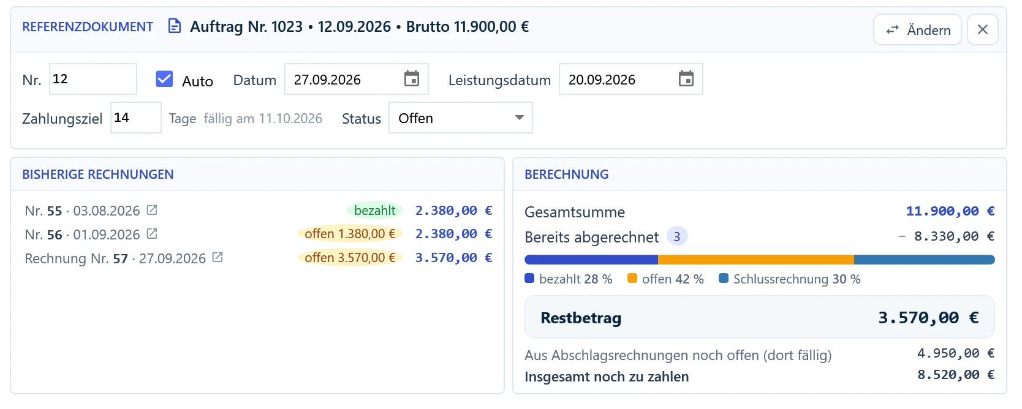Open invoice Nr. 56 via external link icon
This screenshot has width=1022, height=409.
click(x=152, y=234)
